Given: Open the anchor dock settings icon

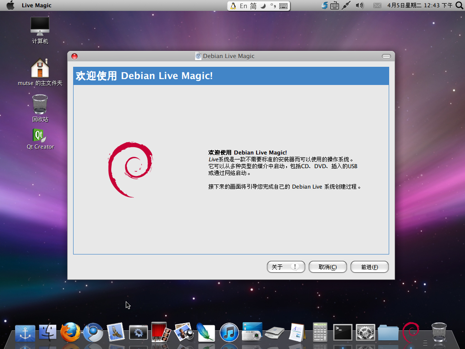Looking at the screenshot, I should [25, 333].
